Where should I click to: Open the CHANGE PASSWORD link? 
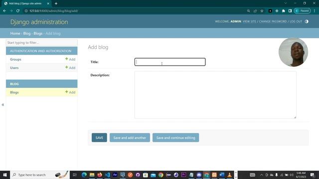tap(273, 21)
